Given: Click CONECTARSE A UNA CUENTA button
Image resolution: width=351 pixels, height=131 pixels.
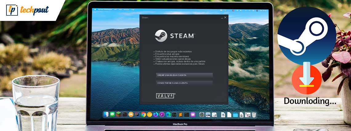Looking at the screenshot, I should tap(184, 83).
